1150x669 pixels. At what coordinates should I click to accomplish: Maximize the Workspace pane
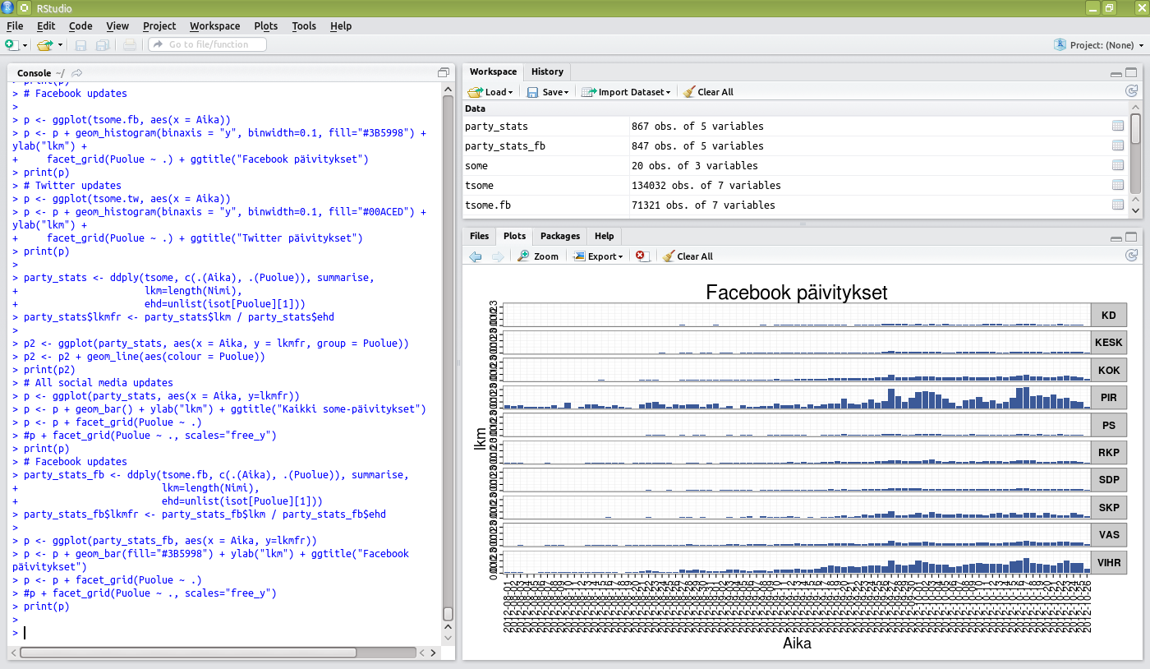1132,72
